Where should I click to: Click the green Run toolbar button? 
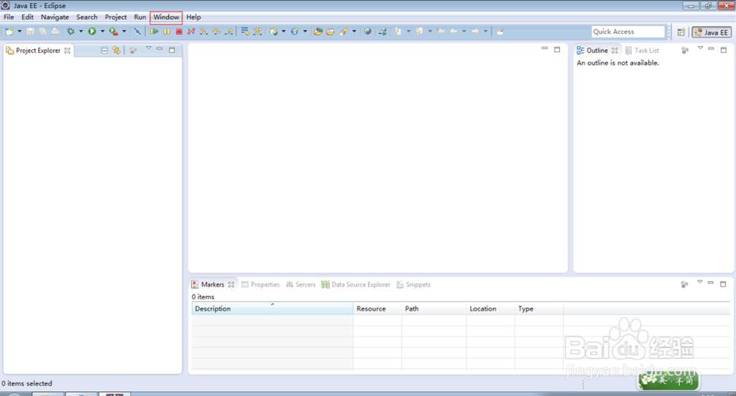[92, 32]
